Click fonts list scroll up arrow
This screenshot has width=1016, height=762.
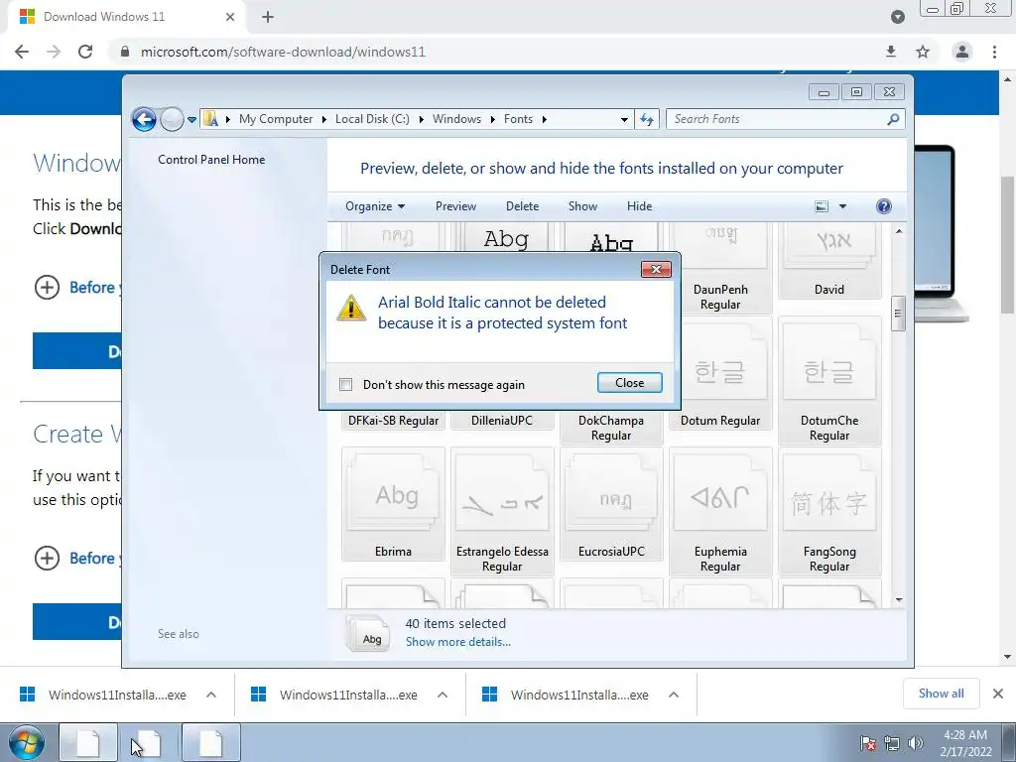click(x=899, y=231)
